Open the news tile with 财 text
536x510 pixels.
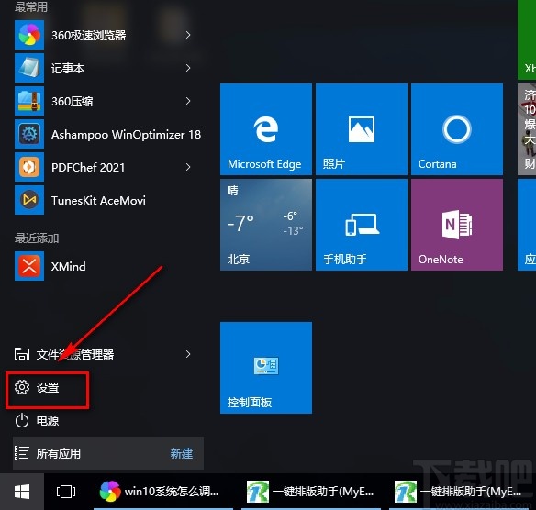coord(527,129)
